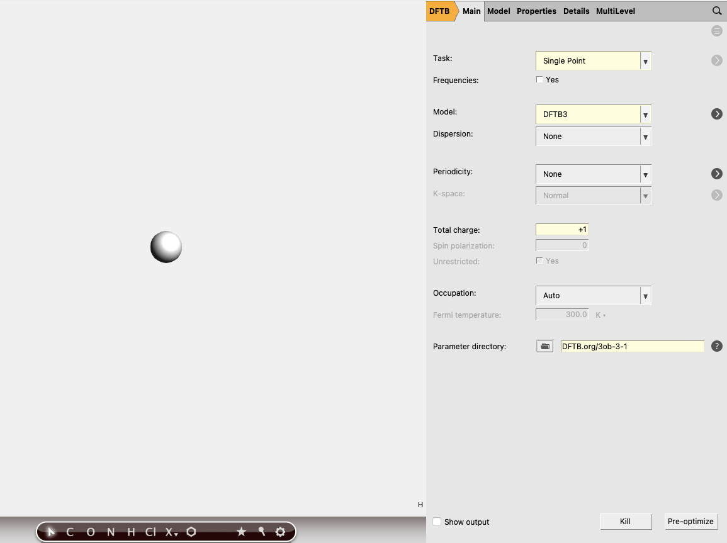Switch to the Properties tab

tap(536, 11)
